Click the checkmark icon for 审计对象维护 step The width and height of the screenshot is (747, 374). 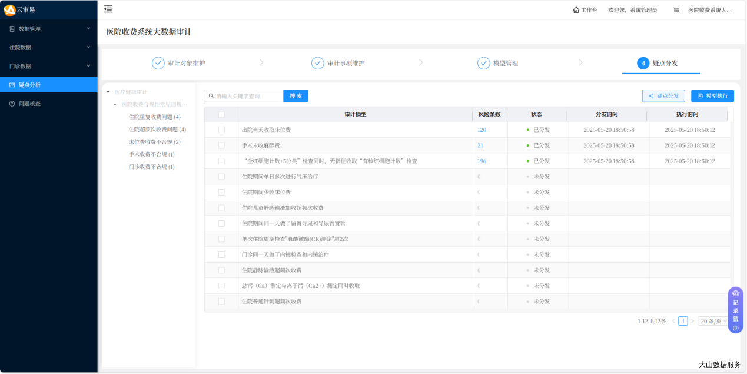pyautogui.click(x=158, y=63)
